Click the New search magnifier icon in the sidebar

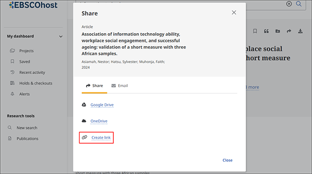[10, 127]
